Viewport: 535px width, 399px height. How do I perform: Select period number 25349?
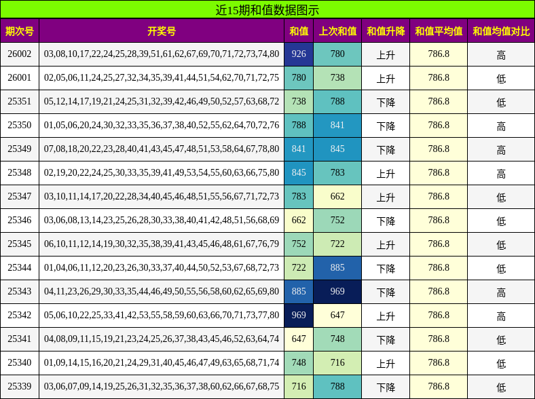[x=20, y=149]
